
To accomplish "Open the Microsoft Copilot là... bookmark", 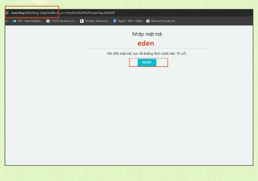I will [x=161, y=21].
